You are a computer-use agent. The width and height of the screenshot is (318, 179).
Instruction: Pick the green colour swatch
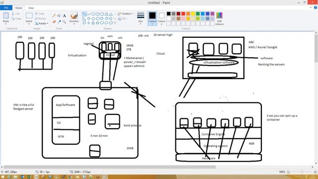(x=198, y=13)
